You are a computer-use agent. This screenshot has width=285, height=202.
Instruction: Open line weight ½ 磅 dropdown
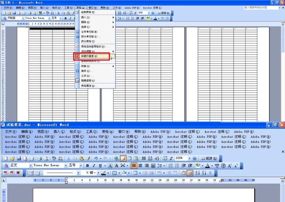[x=98, y=173]
